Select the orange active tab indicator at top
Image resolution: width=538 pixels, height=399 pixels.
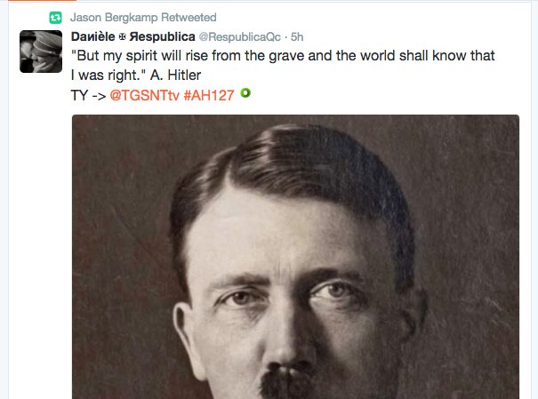click(42, 1)
